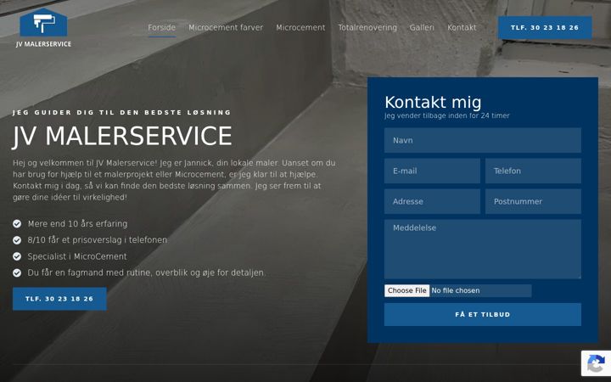Click 'No file chosen' text
The width and height of the screenshot is (611, 382).
[x=456, y=291]
